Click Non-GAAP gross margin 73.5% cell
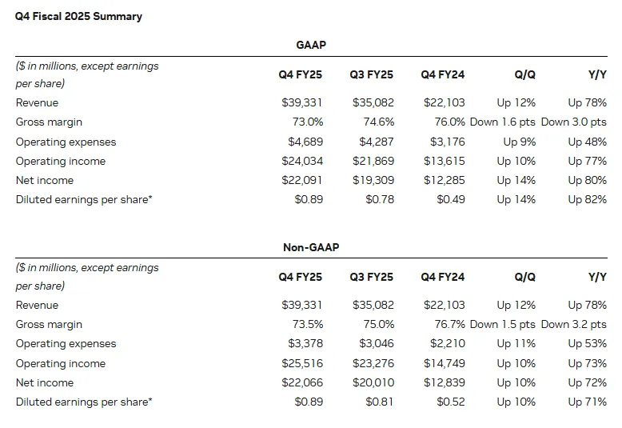Screen dimensions: 622x428 (308, 324)
